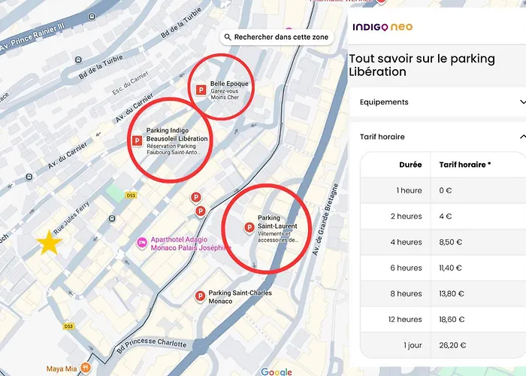The height and width of the screenshot is (376, 526).
Task: Click the Bd Princesse Charlotte street label
Action: (x=152, y=346)
